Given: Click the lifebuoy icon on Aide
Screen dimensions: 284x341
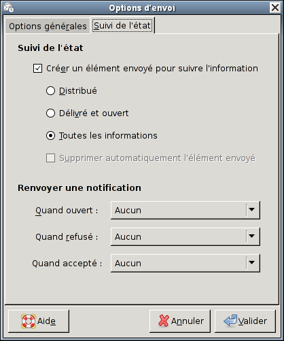Looking at the screenshot, I should point(29,321).
